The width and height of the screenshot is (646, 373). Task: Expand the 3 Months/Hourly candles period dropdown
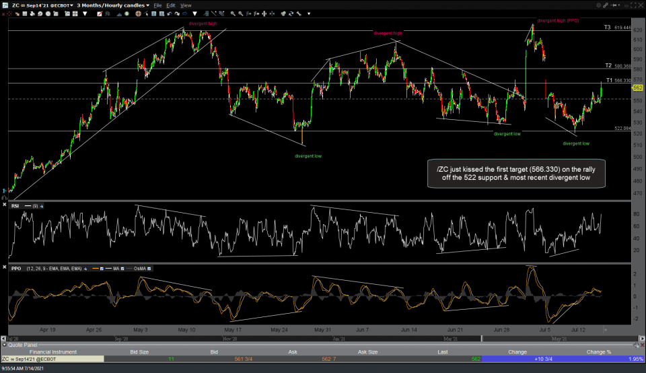point(112,5)
